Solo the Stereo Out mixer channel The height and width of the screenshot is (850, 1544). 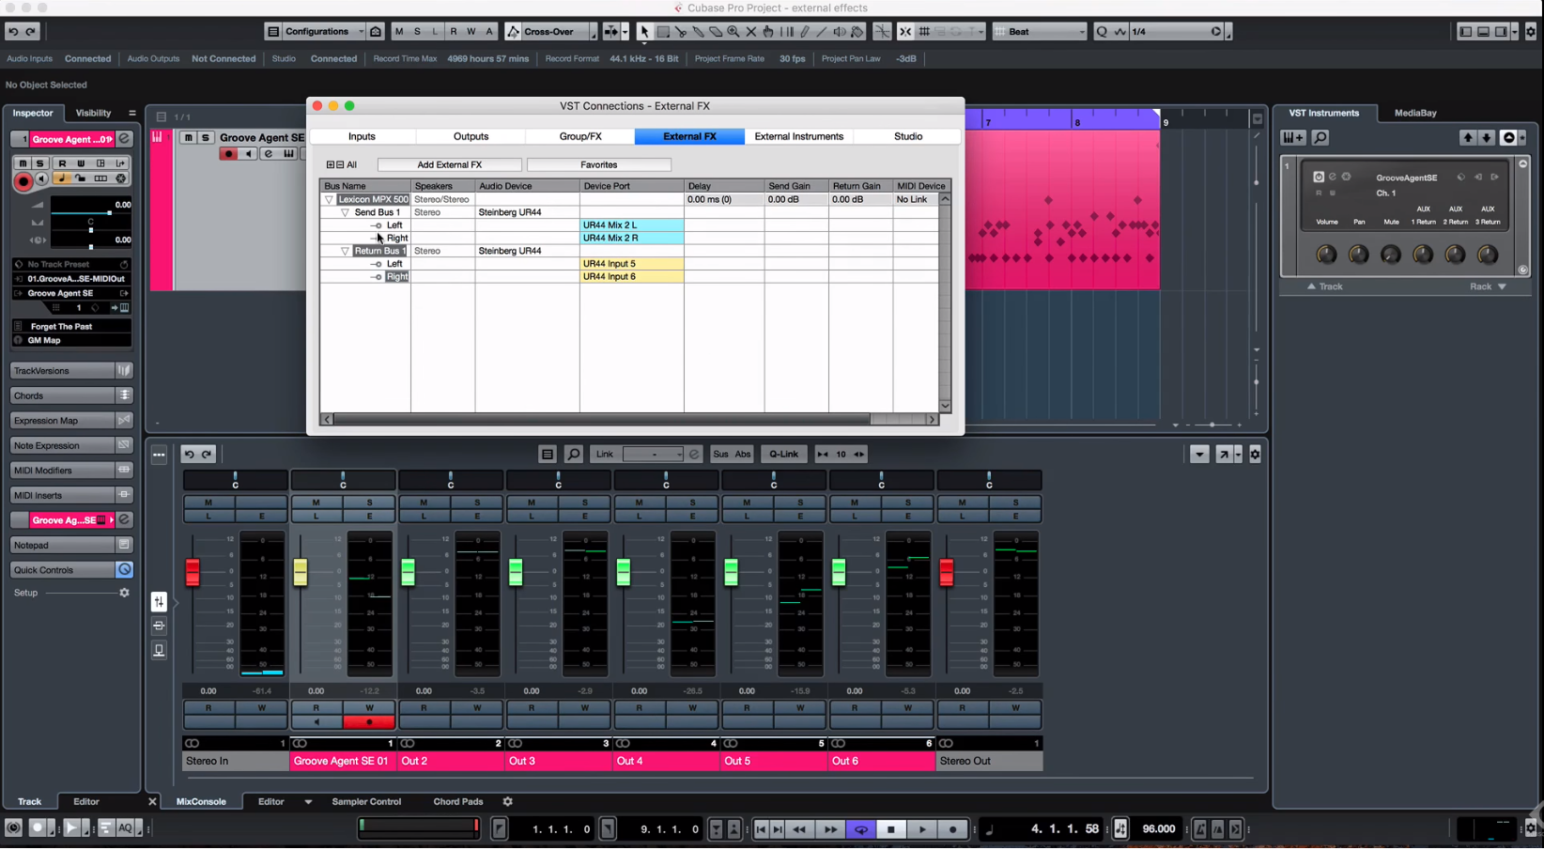(1015, 503)
